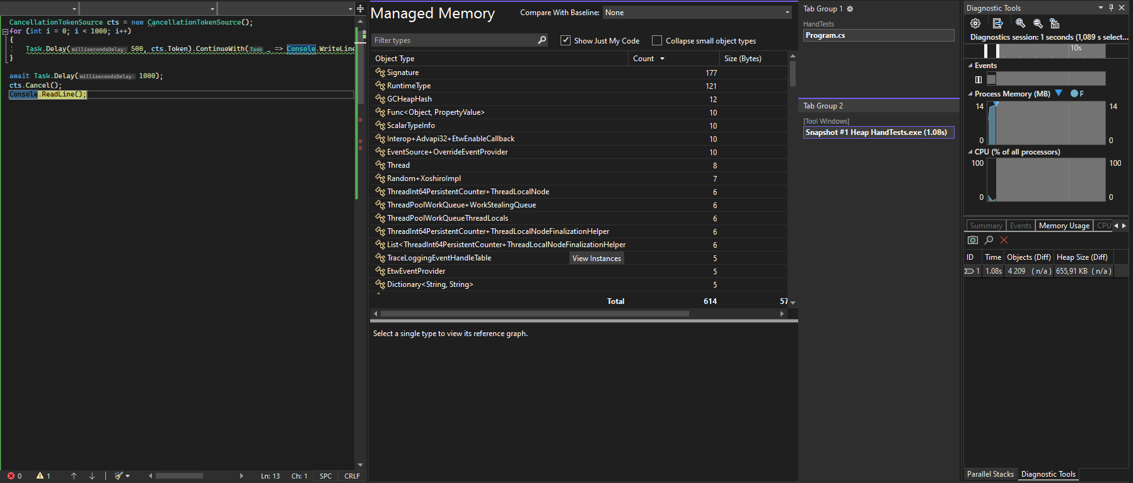This screenshot has width=1133, height=483.
Task: Switch to the Memory Usage tab
Action: pyautogui.click(x=1064, y=226)
